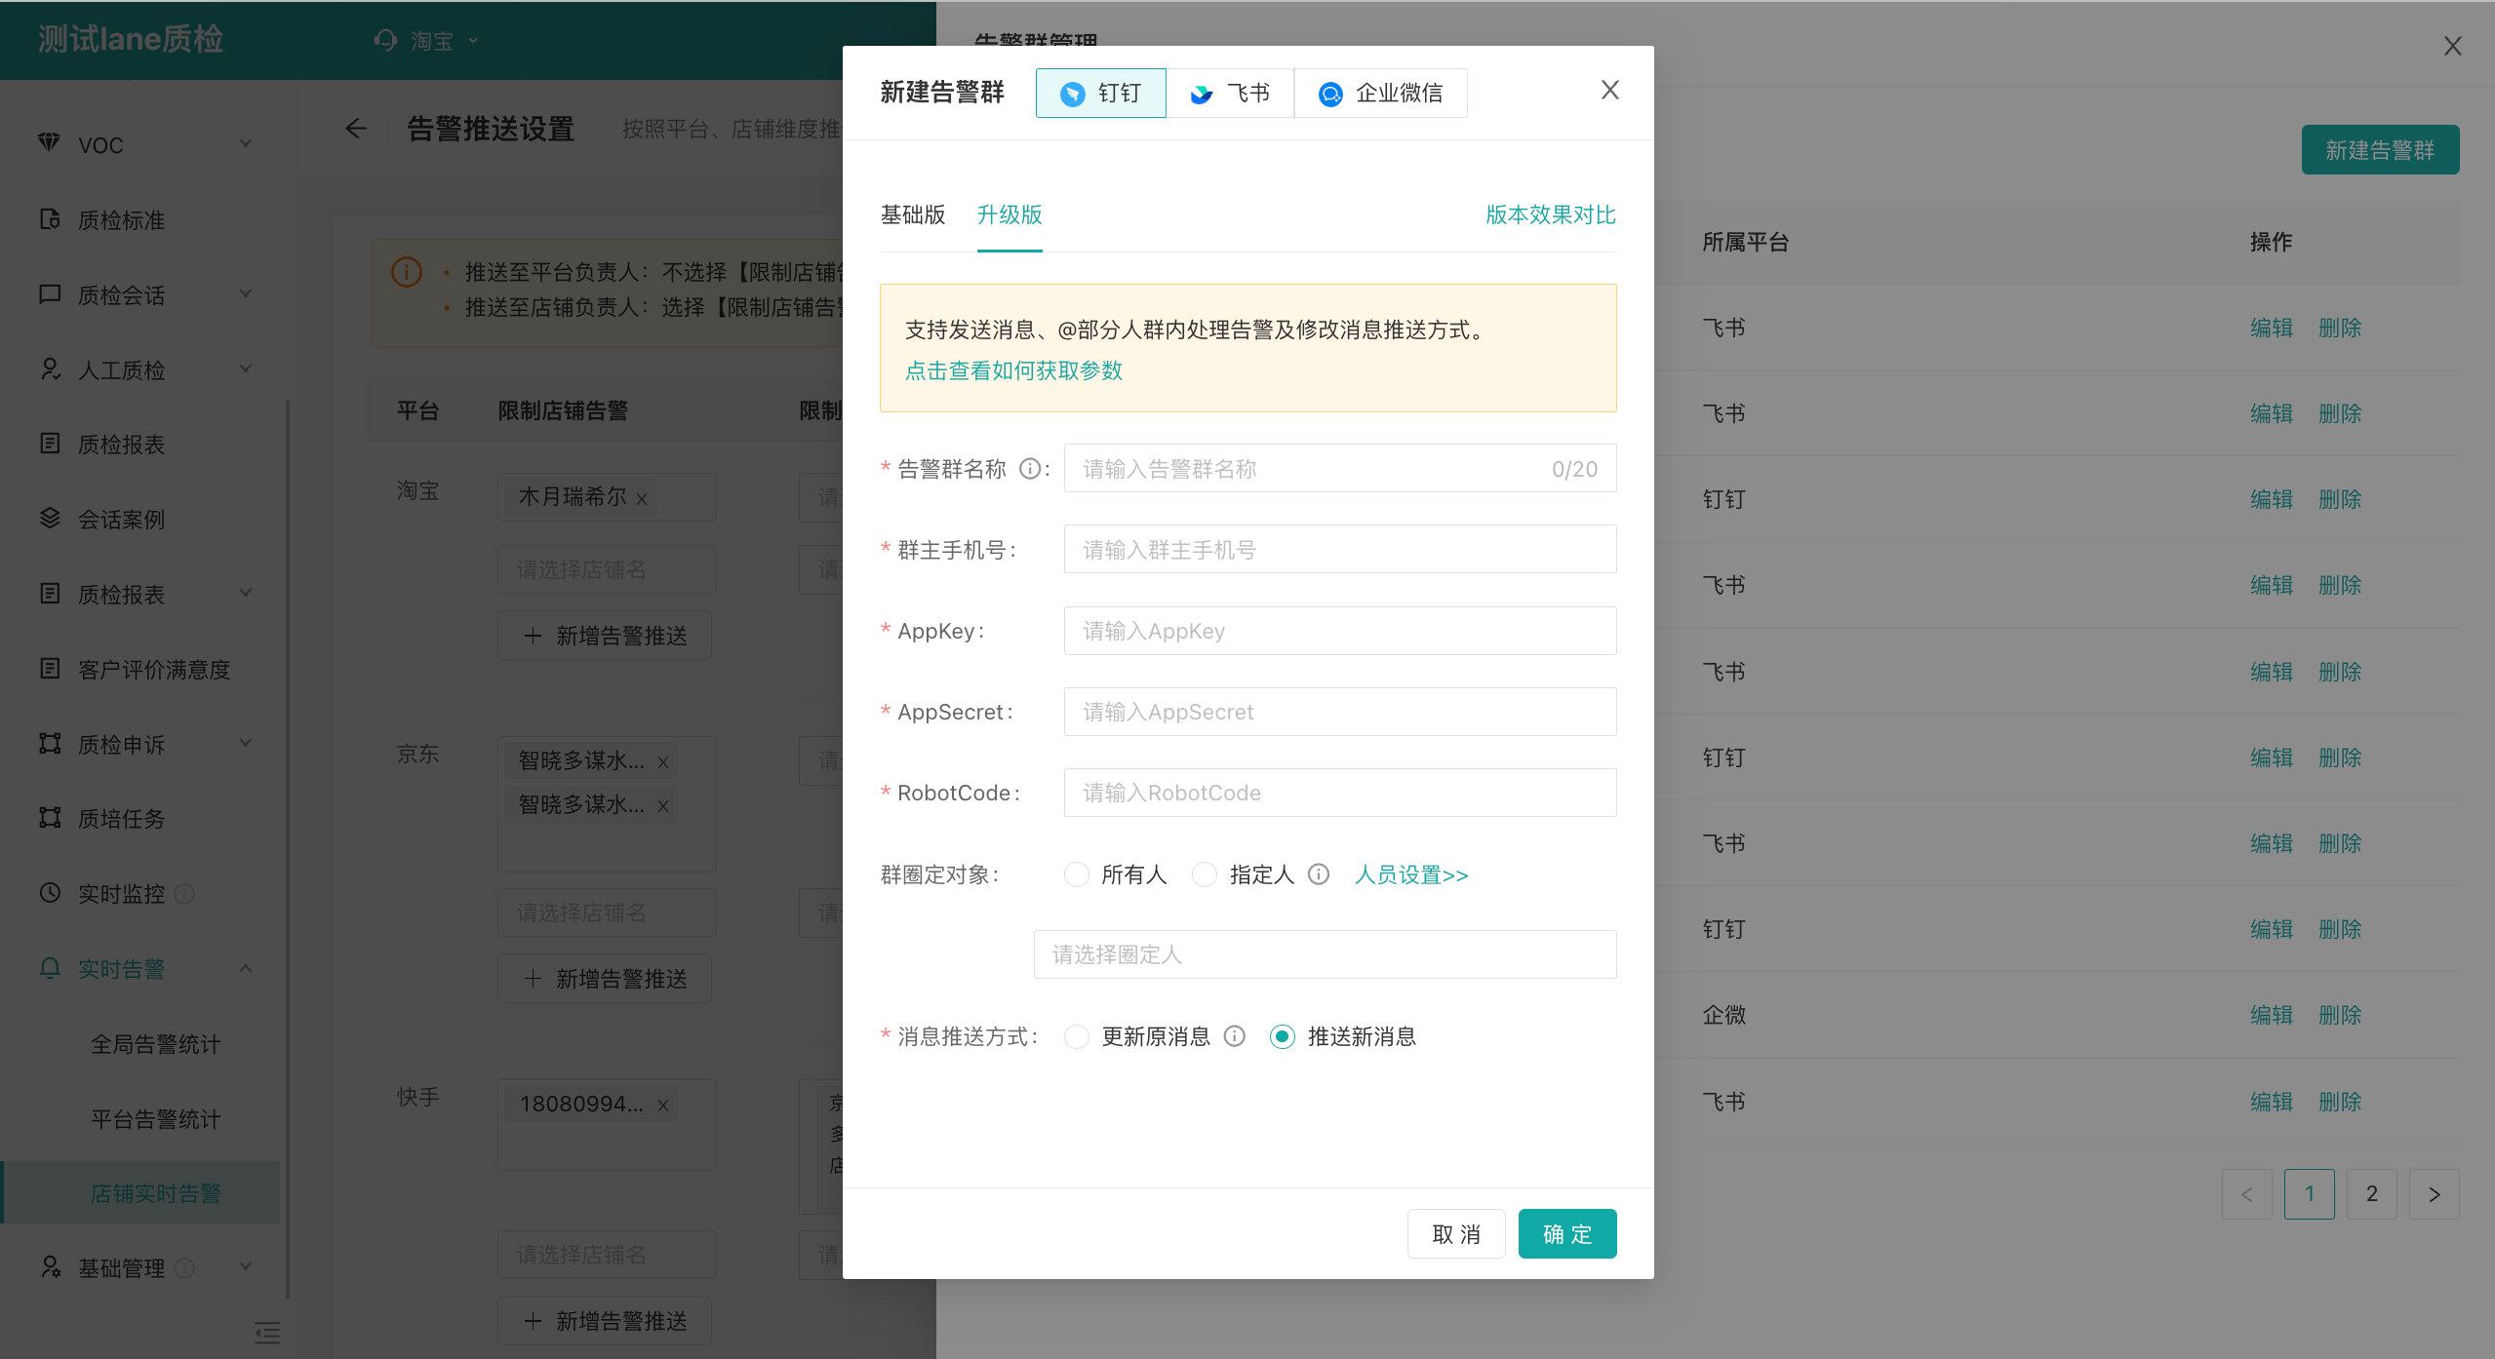Focus the 告警群名称 input field
Screen dimensions: 2495x1359
pos(1340,469)
